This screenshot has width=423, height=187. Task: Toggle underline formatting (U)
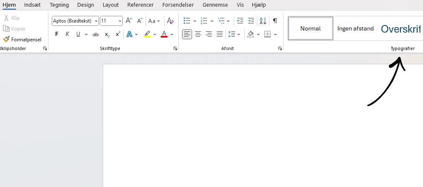[x=78, y=34]
